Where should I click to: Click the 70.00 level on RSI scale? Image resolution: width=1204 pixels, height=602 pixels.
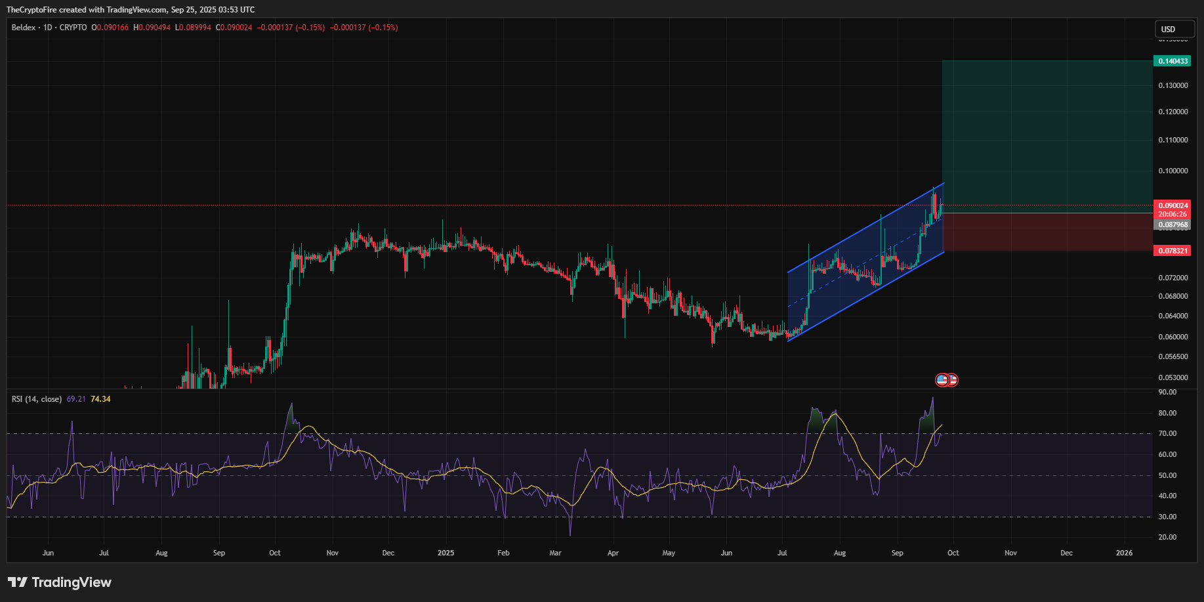1167,433
